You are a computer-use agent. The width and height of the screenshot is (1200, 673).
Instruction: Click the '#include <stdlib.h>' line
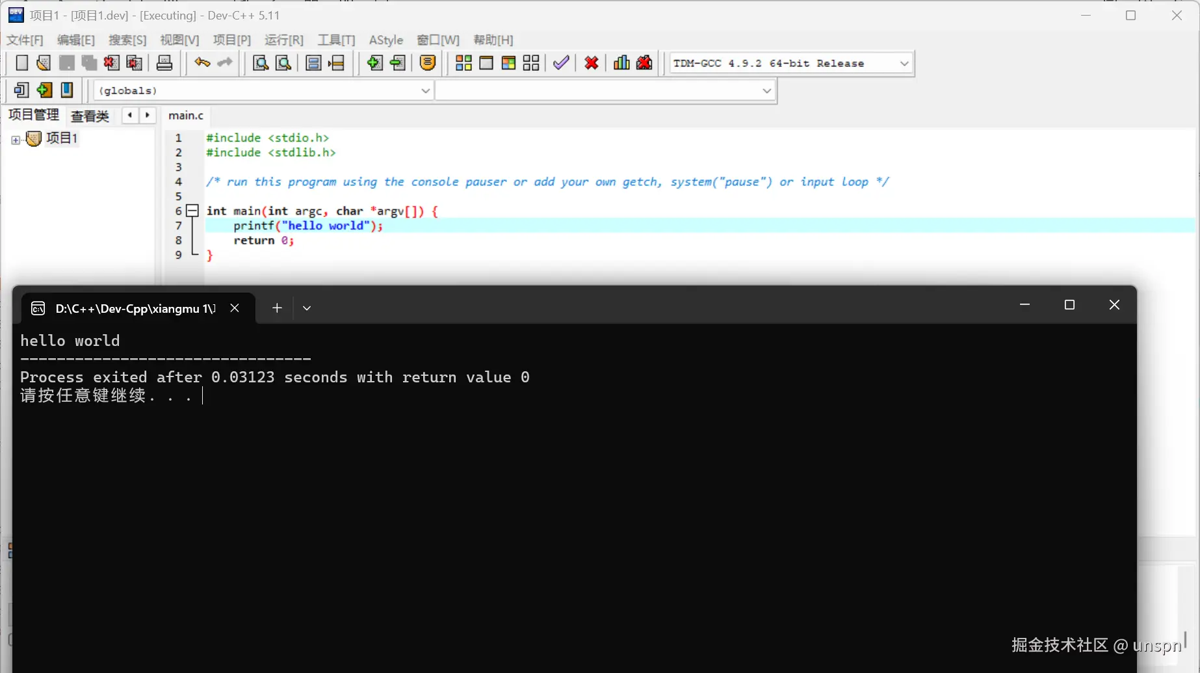click(x=271, y=153)
